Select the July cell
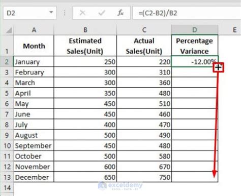241x196 pixels. click(x=34, y=125)
